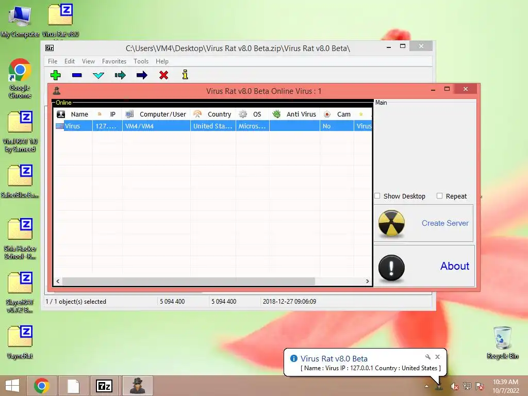Click "1 / 1 object(s) selected" status text
The height and width of the screenshot is (396, 528).
click(76, 301)
